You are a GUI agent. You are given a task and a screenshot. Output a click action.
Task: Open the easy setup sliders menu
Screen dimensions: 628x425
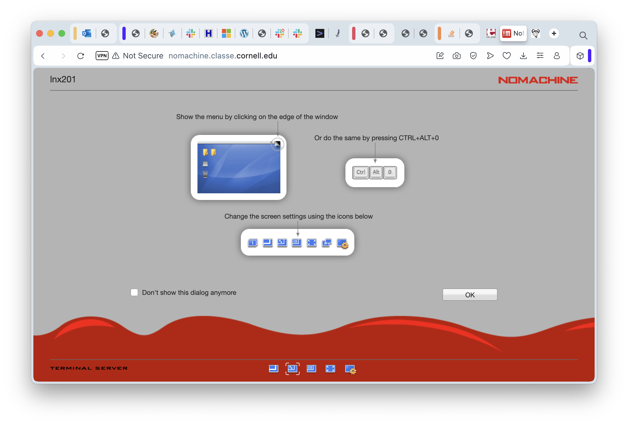coord(540,56)
